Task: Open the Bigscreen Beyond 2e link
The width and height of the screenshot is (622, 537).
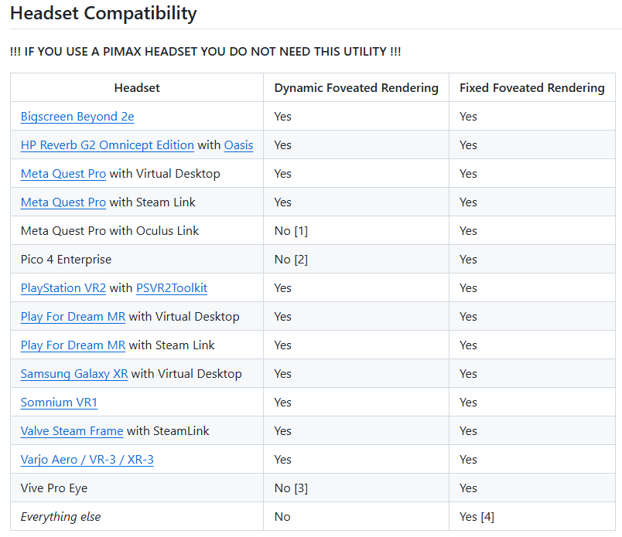Action: [77, 117]
